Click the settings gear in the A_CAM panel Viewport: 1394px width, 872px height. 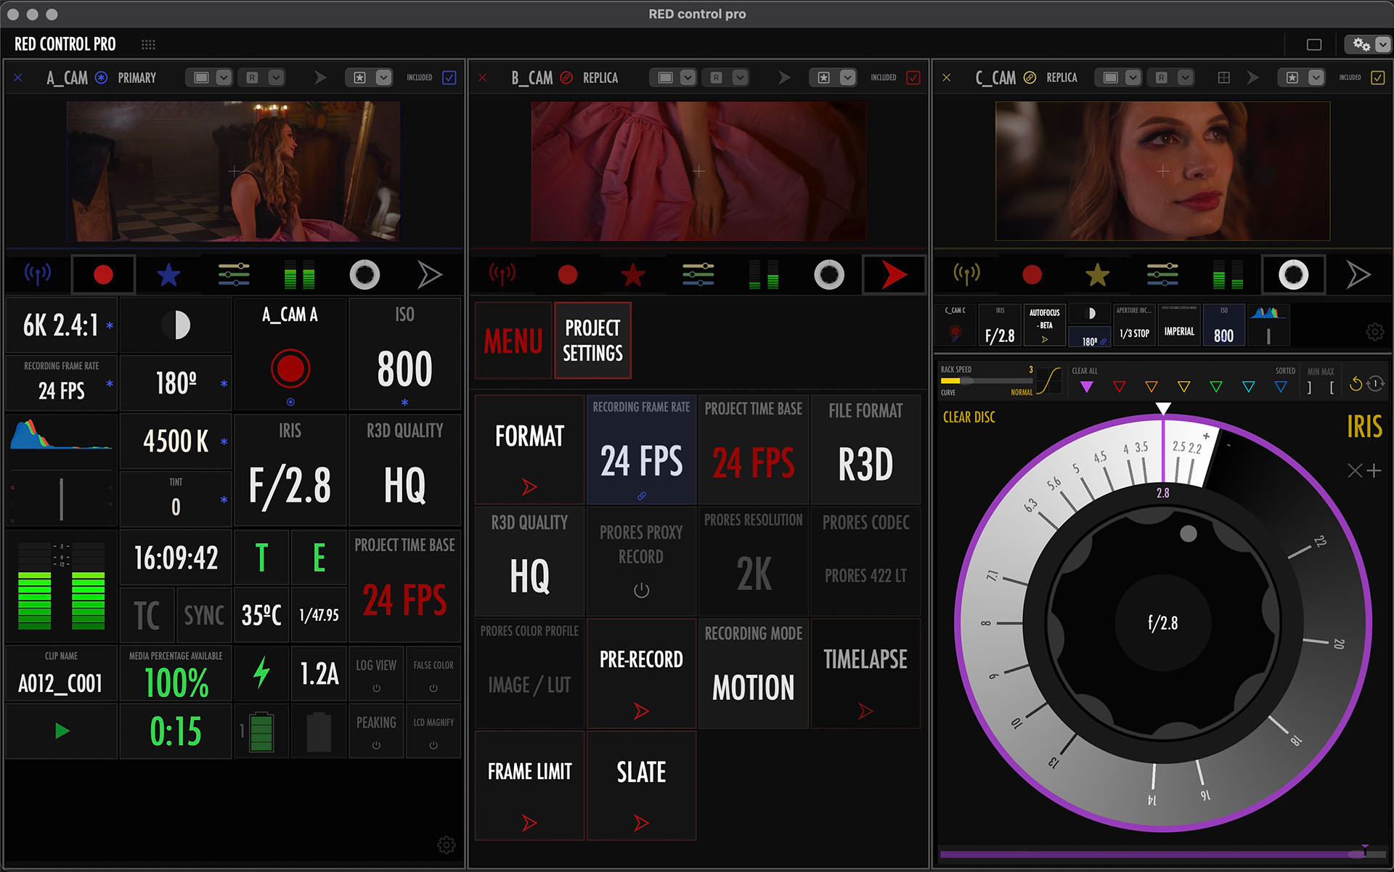[x=446, y=844]
